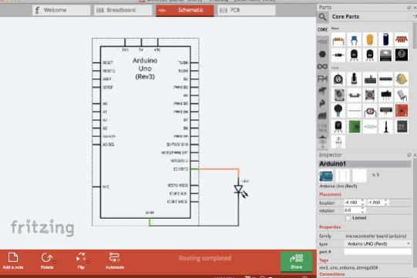Increase rotation with its stepper arrow
The width and height of the screenshot is (417, 278).
362,209
